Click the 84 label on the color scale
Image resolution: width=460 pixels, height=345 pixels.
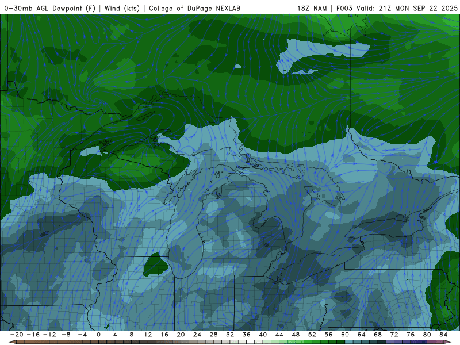[443, 335]
